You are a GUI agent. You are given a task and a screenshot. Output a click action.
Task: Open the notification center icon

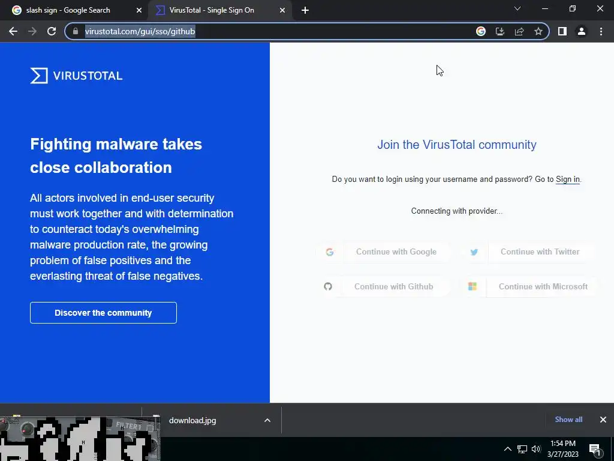click(595, 450)
